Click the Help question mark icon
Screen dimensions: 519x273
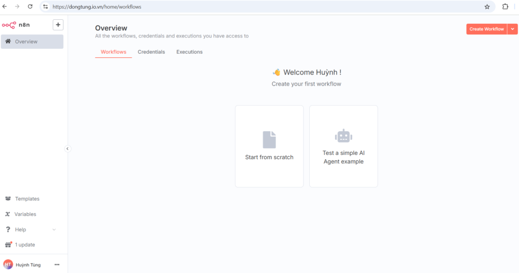click(x=8, y=229)
